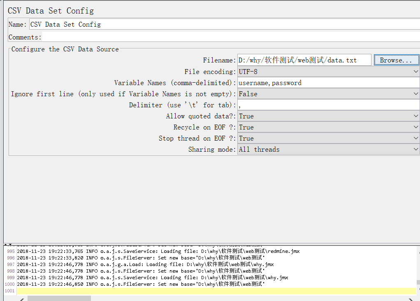420x301 pixels.
Task: Open the Stop thread on EOF dropdown
Action: click(328, 138)
